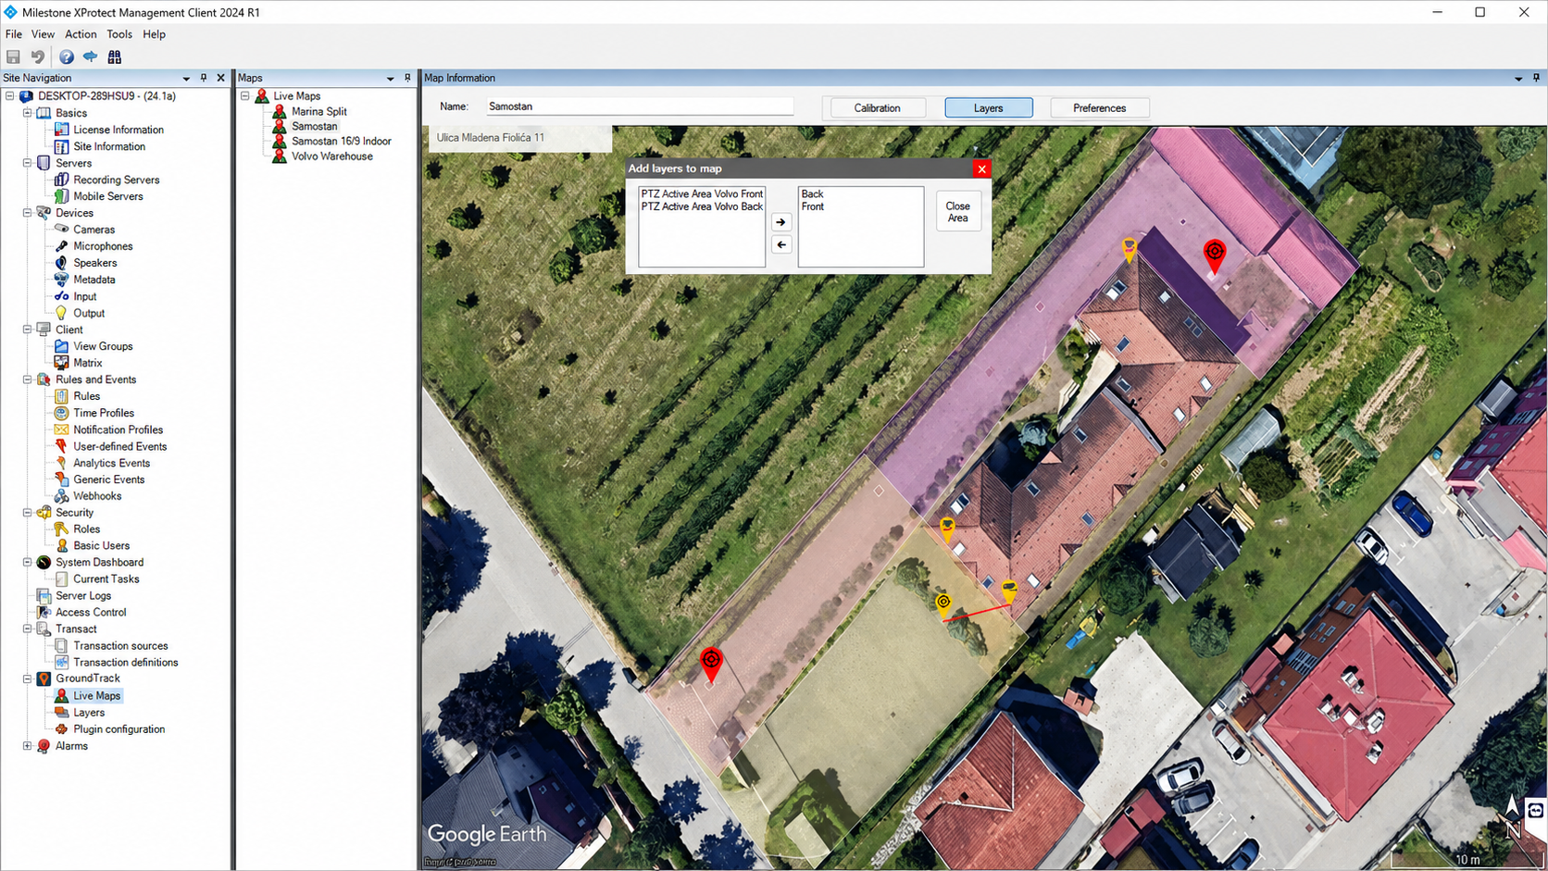Click the Undo toolbar icon
The height and width of the screenshot is (871, 1548).
pyautogui.click(x=38, y=57)
